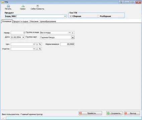142x120 pixels.
Task: Click the Провести button
Action: [x=90, y=113]
